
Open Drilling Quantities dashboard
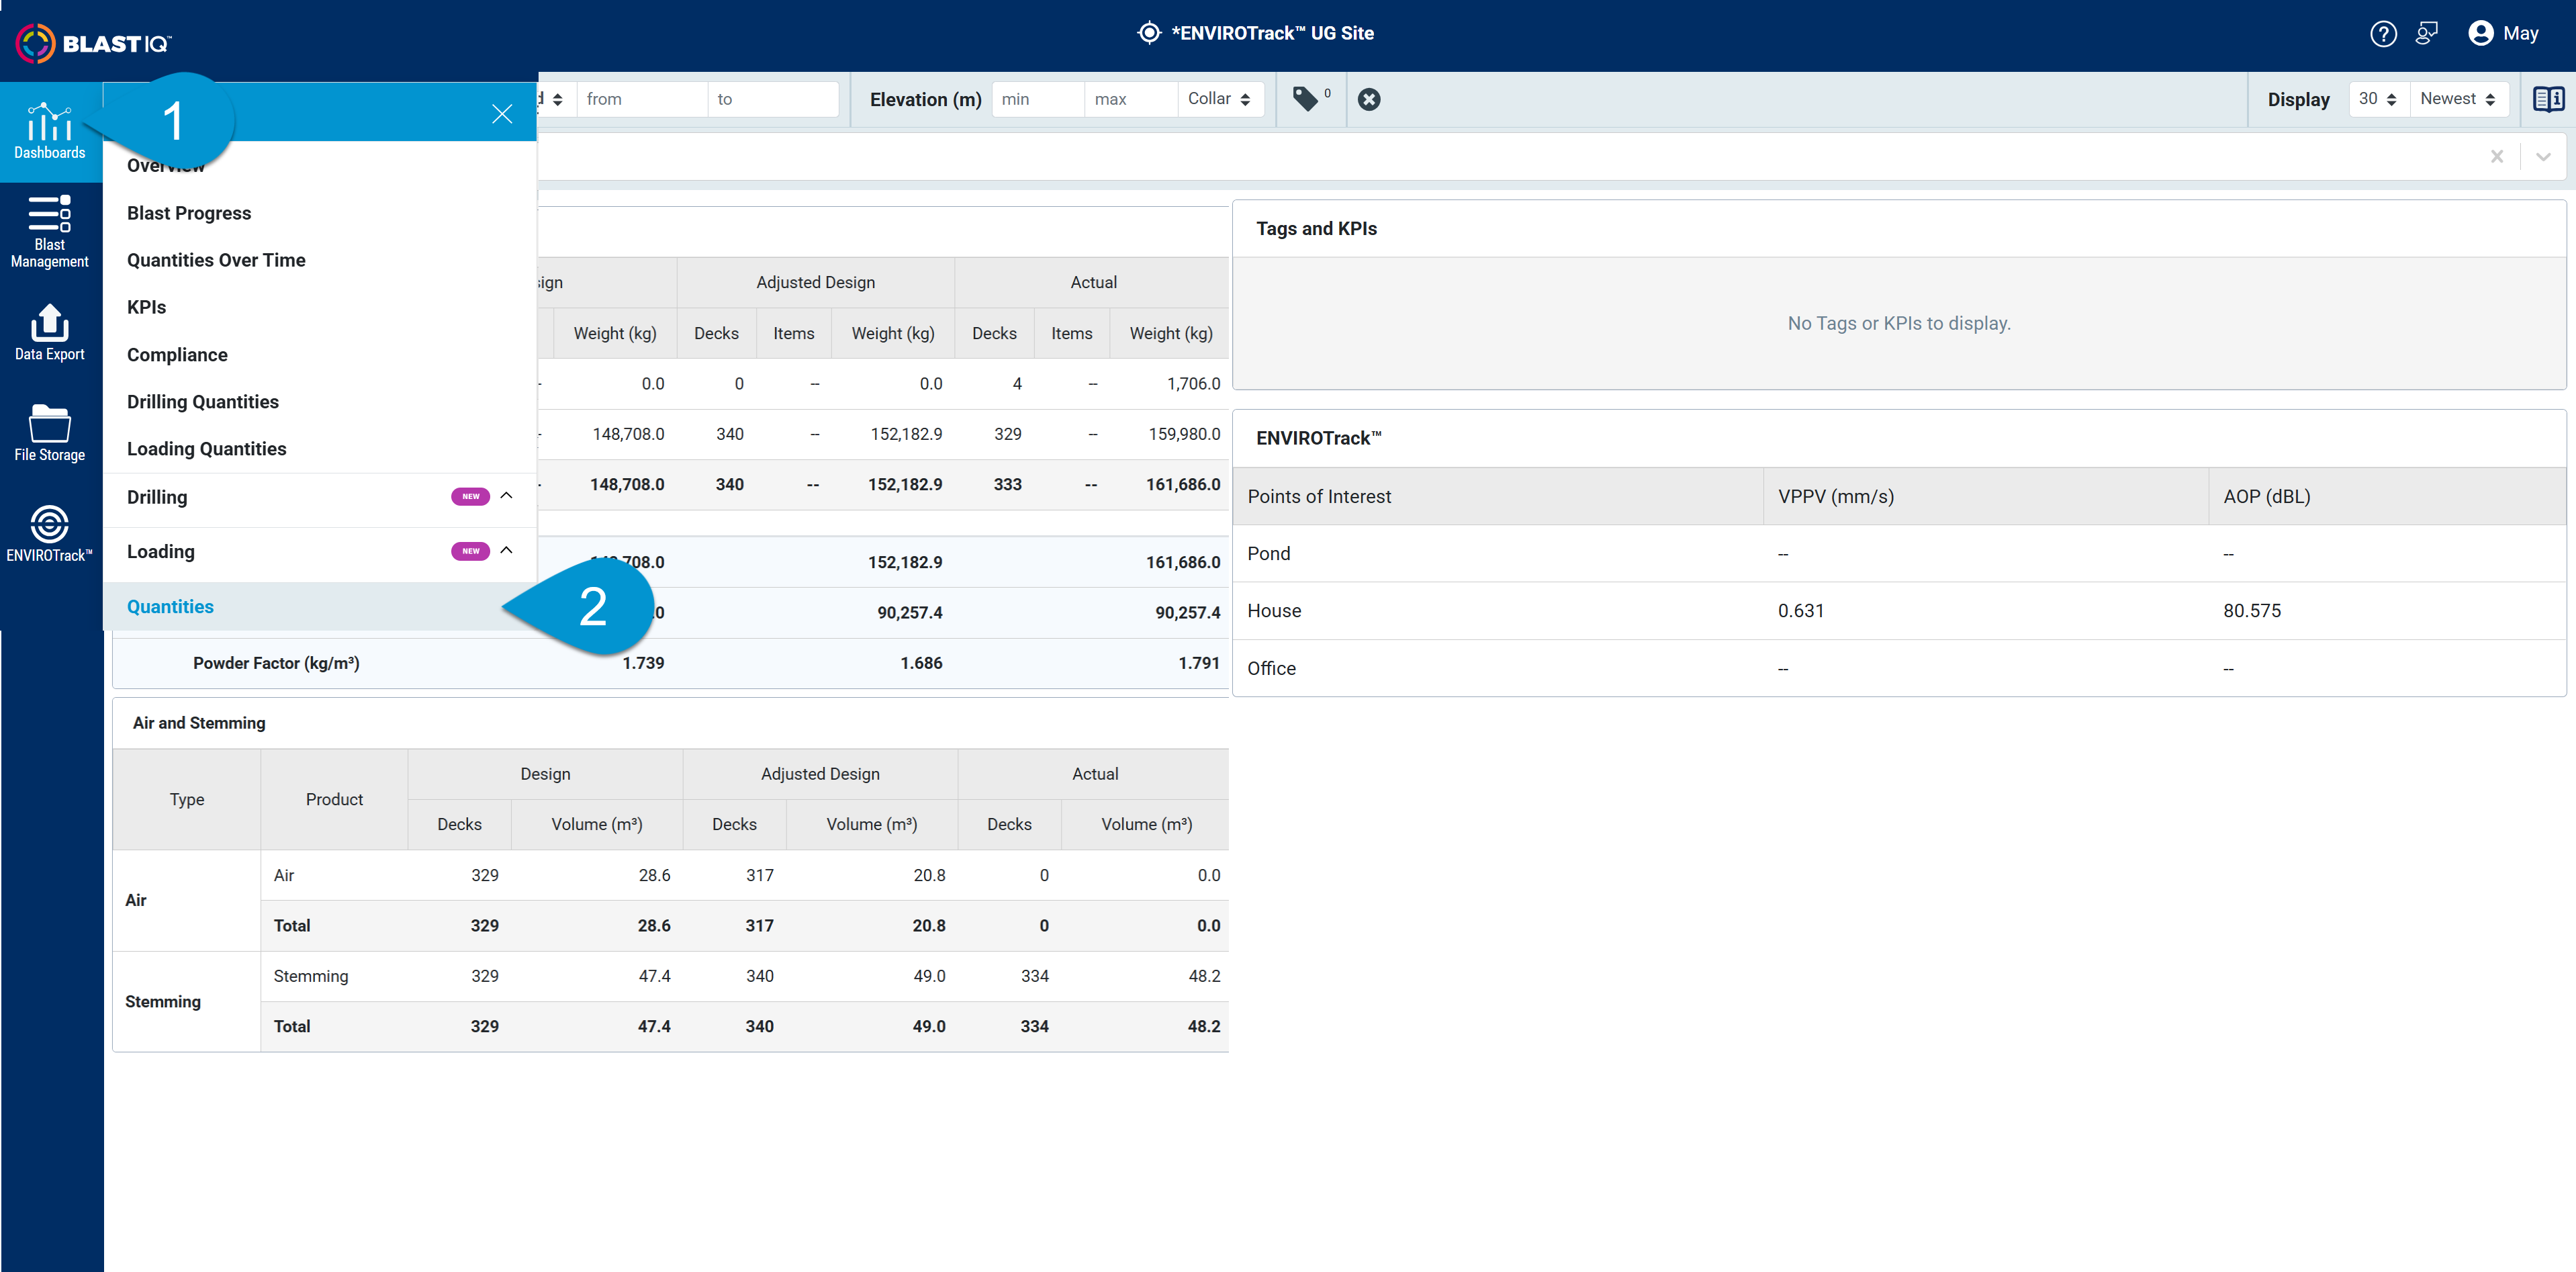coord(203,402)
